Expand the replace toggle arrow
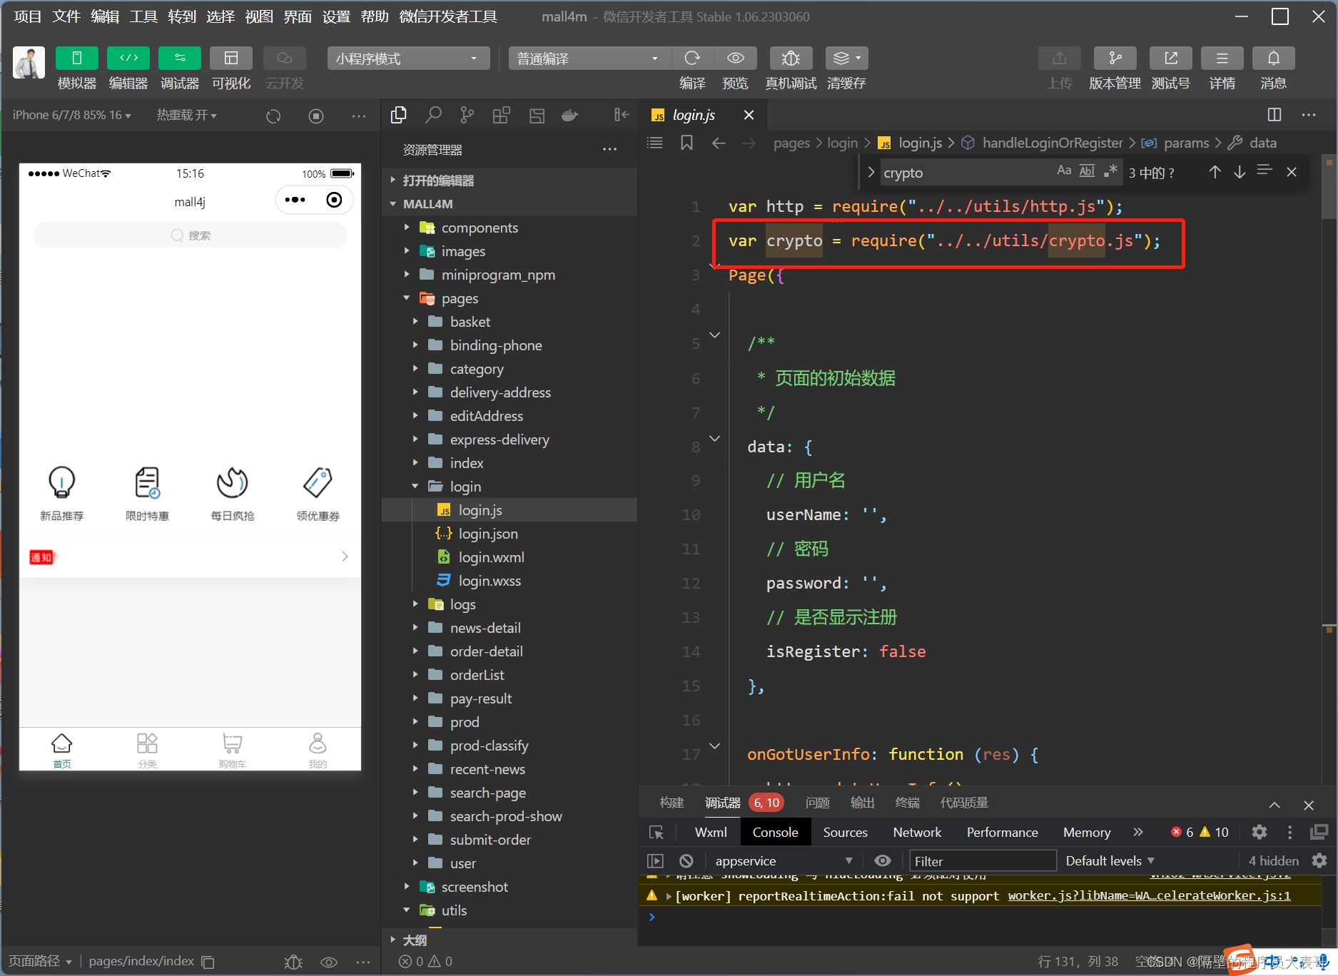The width and height of the screenshot is (1338, 976). (871, 172)
